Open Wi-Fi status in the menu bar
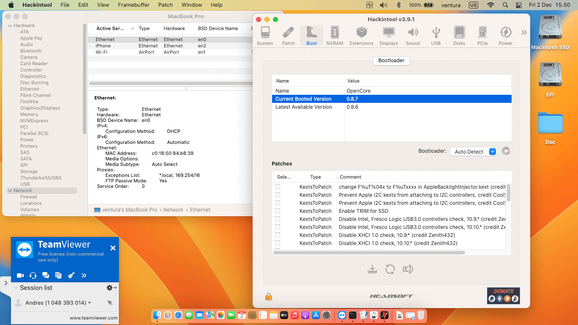578x325 pixels. tap(490, 5)
